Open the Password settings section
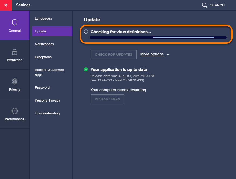The image size is (236, 179). click(42, 88)
